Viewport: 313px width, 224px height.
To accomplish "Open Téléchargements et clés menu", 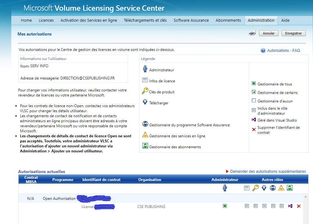I will tap(145, 20).
